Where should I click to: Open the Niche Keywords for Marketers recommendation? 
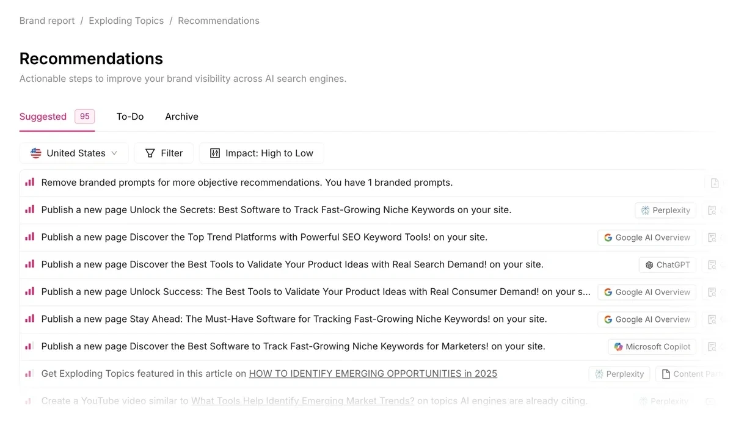tap(293, 346)
